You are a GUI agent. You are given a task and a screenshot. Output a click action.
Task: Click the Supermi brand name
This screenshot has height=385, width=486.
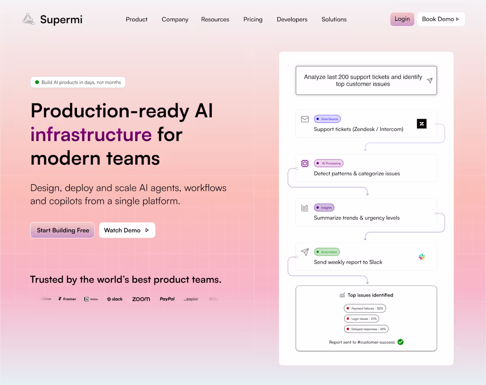click(61, 19)
